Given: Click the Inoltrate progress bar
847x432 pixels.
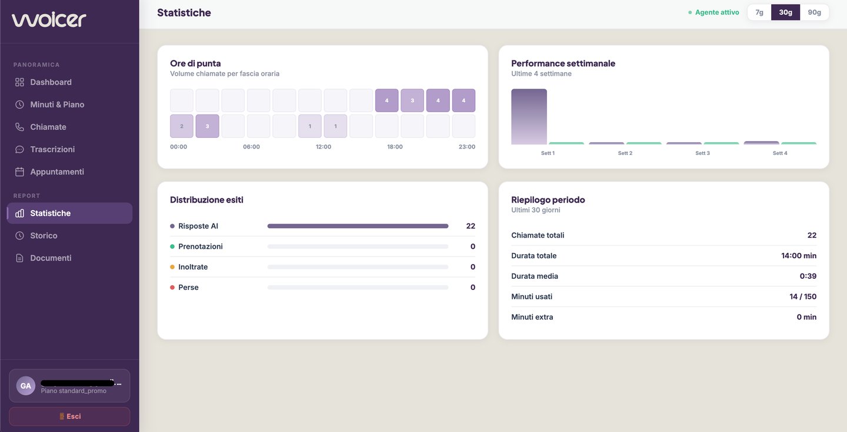Looking at the screenshot, I should coord(358,267).
